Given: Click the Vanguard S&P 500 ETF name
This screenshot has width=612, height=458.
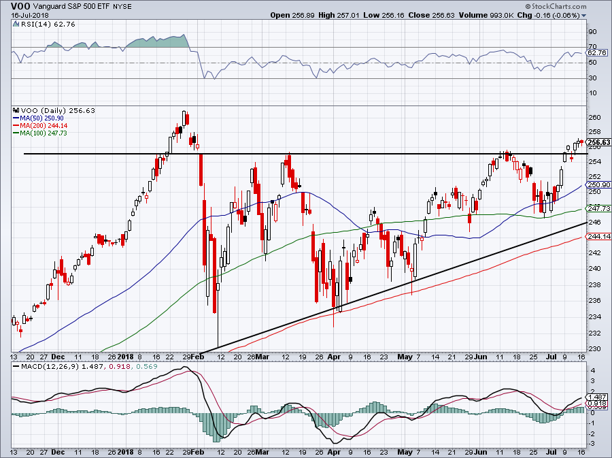Looking at the screenshot, I should click(x=72, y=6).
